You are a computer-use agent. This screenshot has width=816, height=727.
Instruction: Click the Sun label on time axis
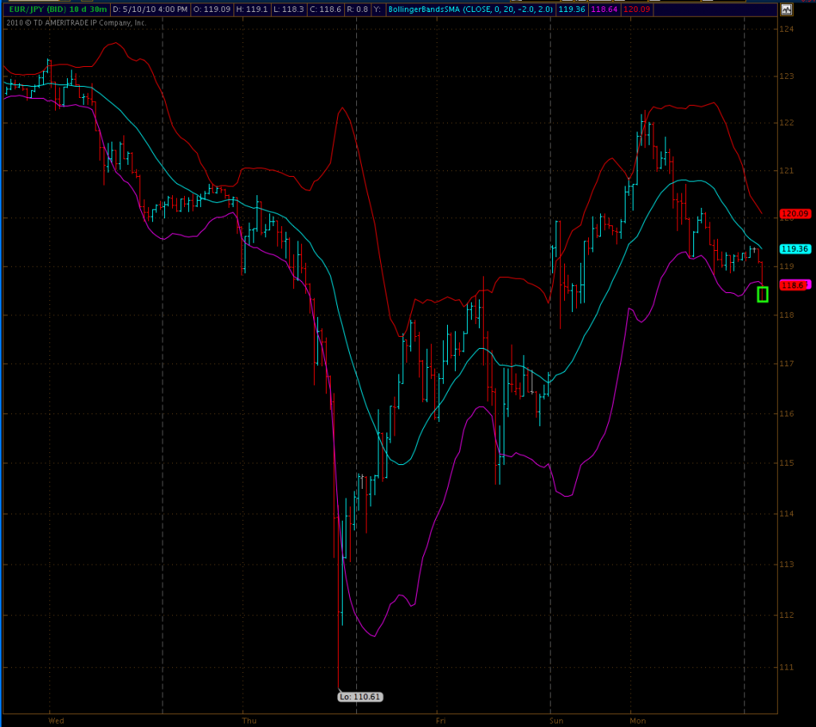[556, 720]
